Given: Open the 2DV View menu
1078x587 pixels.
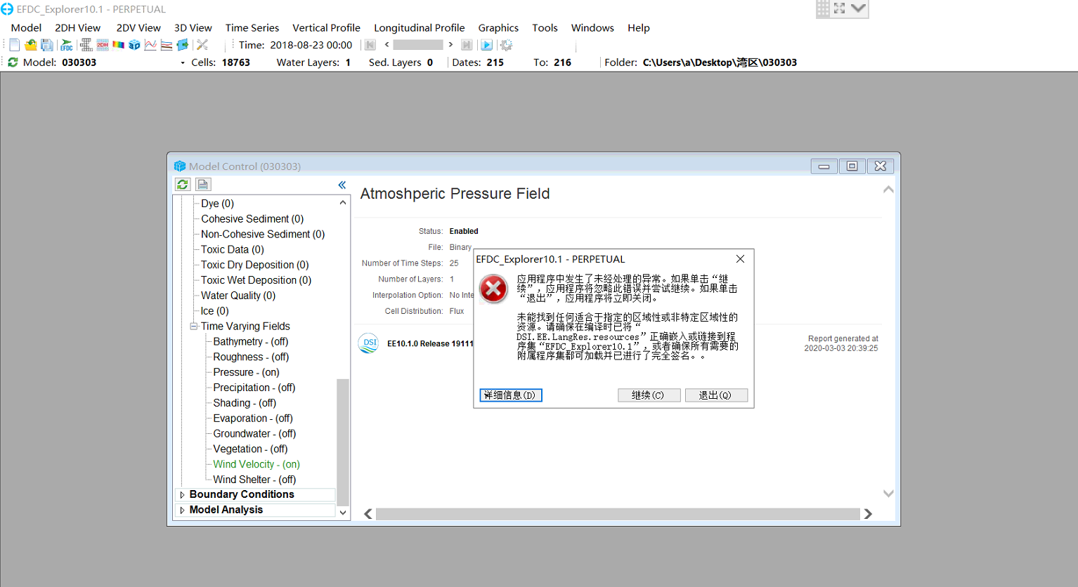Looking at the screenshot, I should 138,28.
